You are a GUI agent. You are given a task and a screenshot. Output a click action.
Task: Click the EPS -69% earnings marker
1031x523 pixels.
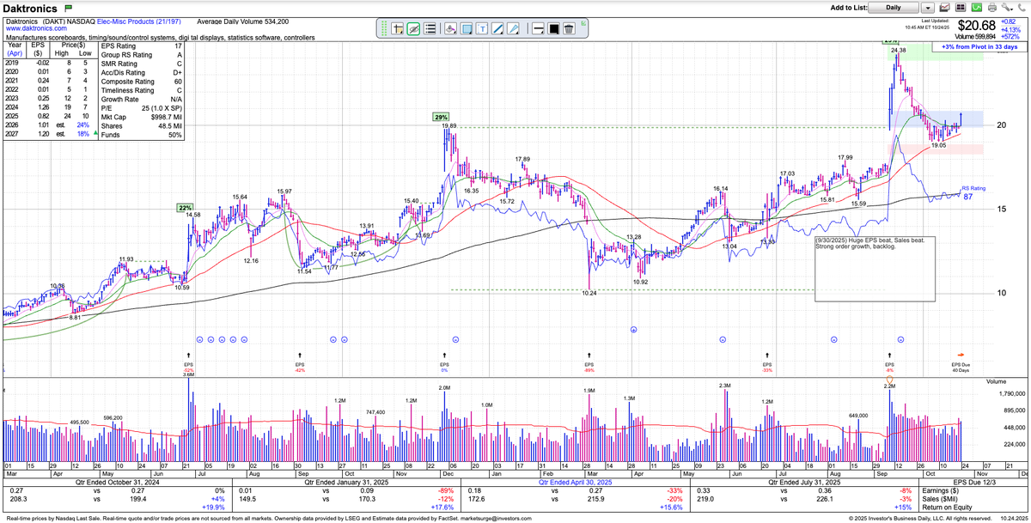click(589, 364)
